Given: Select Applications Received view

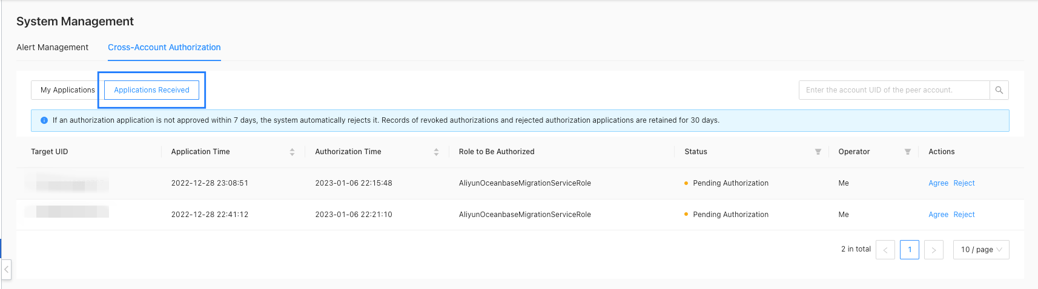Looking at the screenshot, I should 151,90.
